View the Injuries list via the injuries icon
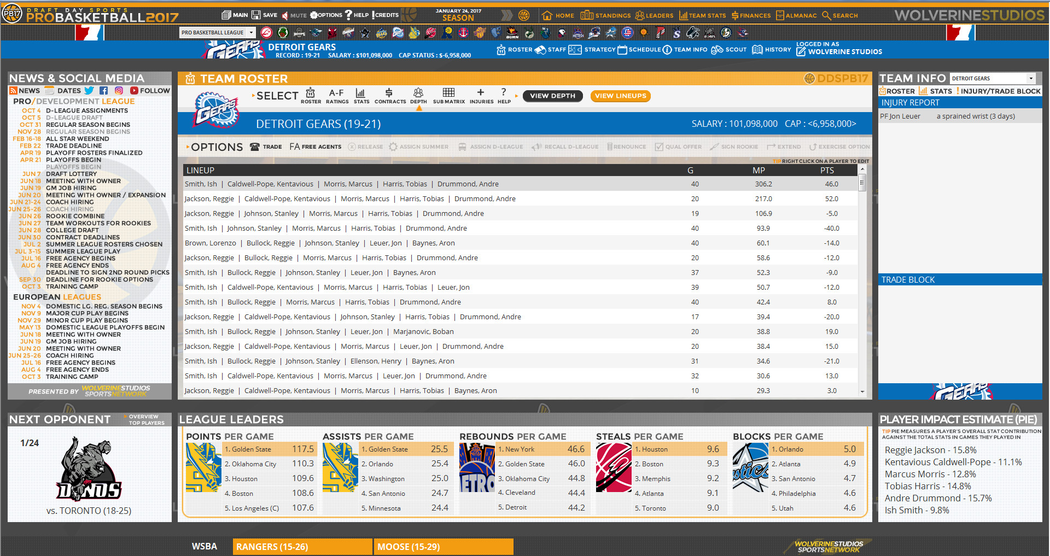 [481, 96]
